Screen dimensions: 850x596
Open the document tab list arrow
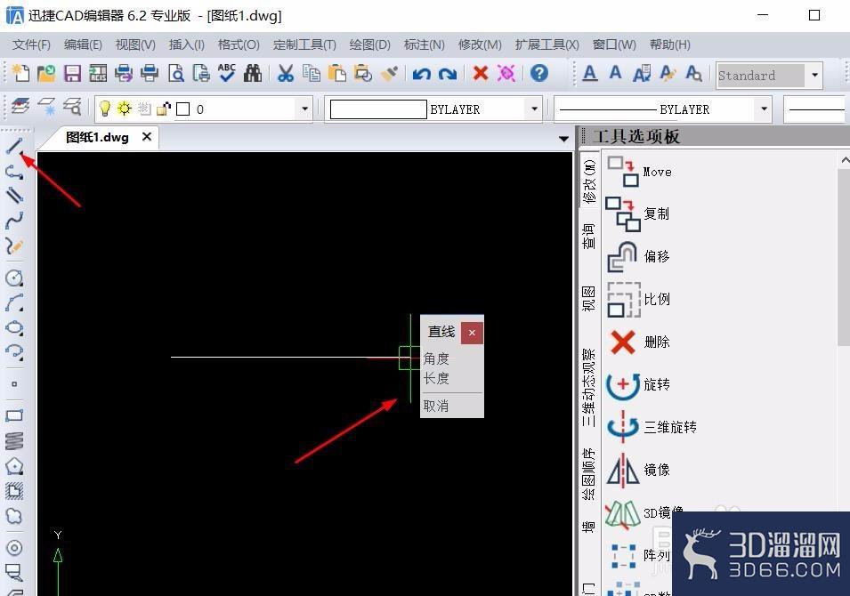tap(563, 139)
